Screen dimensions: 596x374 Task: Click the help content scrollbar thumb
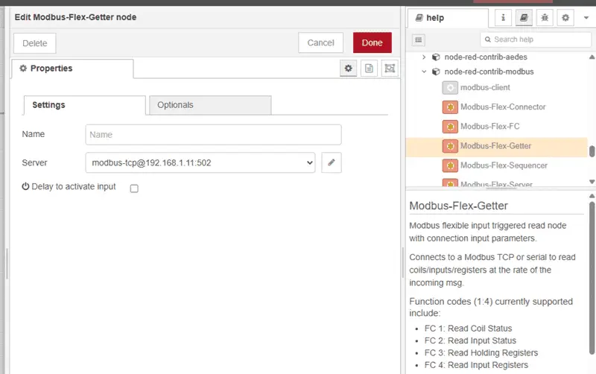[592, 278]
